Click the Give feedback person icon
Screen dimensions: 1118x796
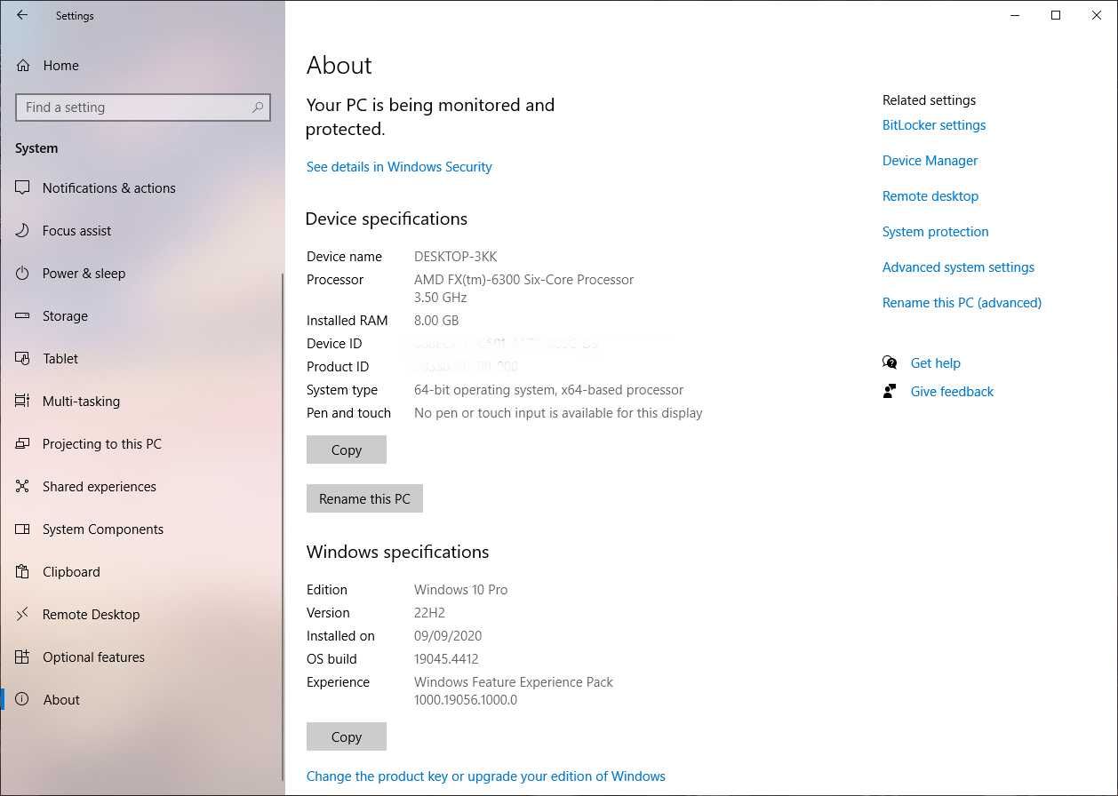[x=890, y=391]
